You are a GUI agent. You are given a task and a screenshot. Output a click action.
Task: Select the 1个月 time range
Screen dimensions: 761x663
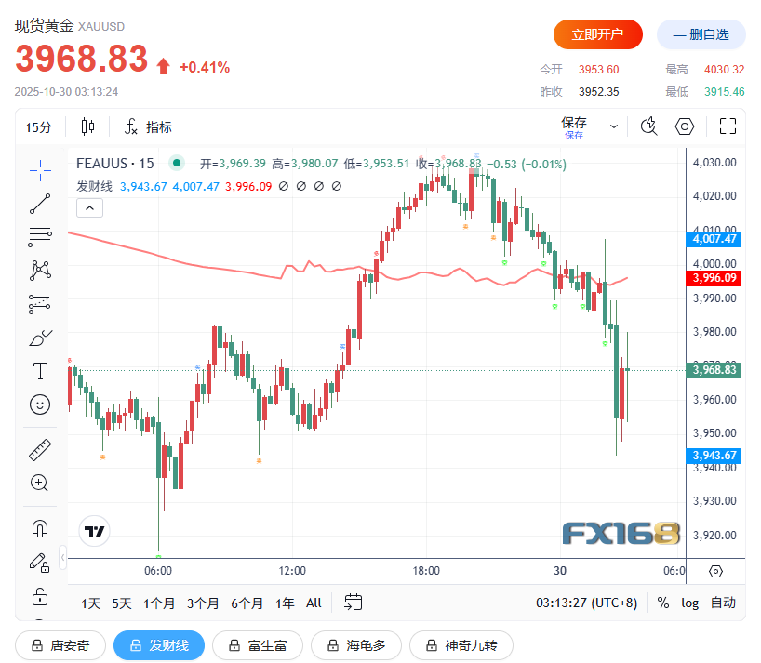coord(159,603)
